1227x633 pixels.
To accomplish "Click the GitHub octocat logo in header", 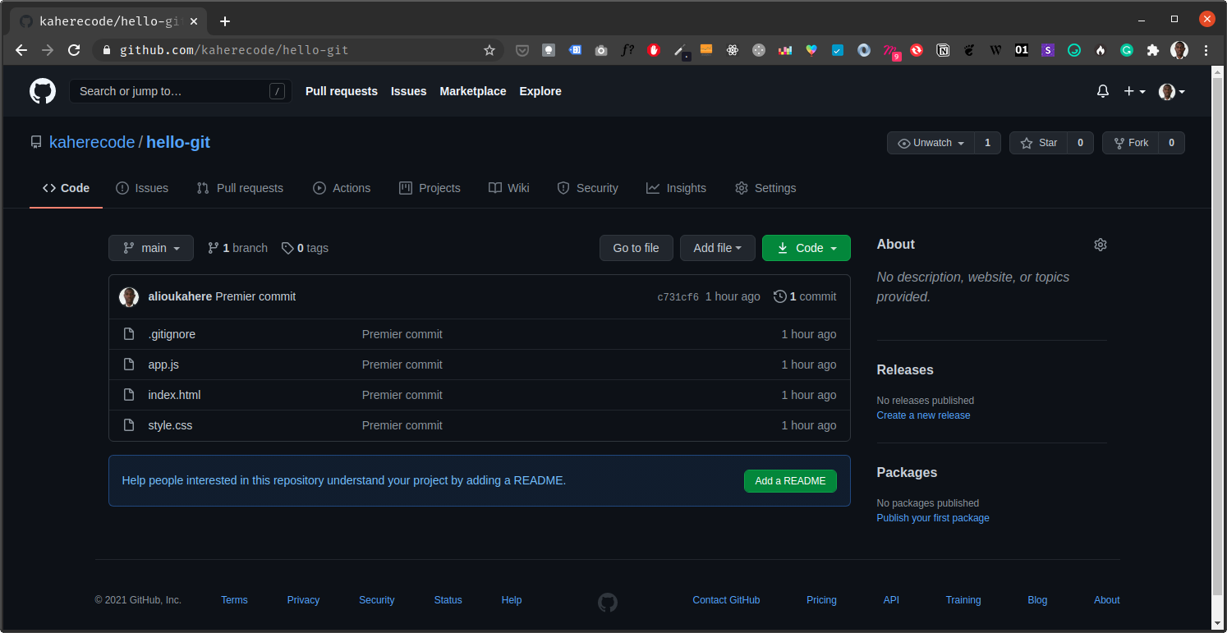I will tap(43, 91).
